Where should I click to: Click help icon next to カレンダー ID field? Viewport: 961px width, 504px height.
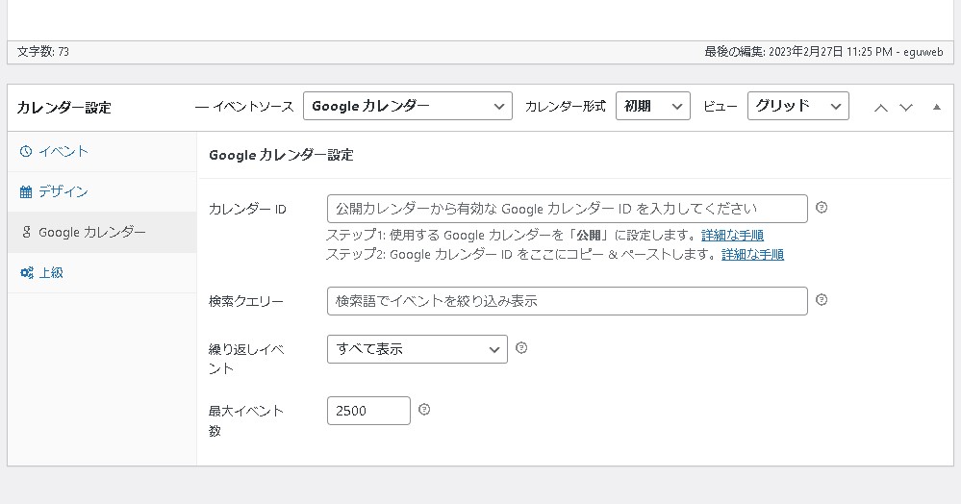tap(822, 208)
